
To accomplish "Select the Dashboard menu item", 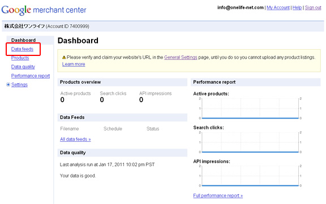I will (x=23, y=40).
